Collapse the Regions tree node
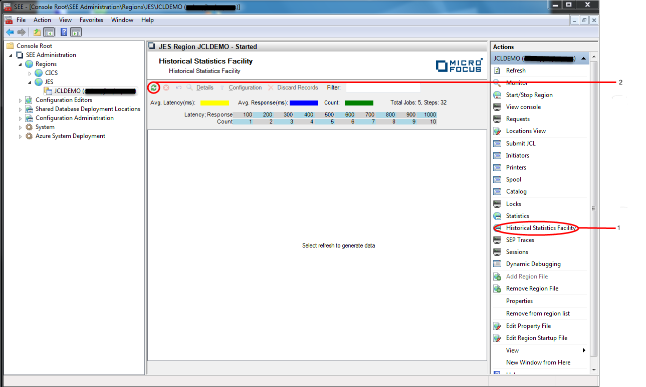Viewport: 646px width, 387px height. (x=21, y=64)
